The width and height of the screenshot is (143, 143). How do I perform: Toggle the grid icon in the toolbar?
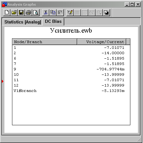point(77,13)
